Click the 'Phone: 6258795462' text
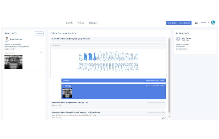Screen dimensions: 219x139 coord(182,44)
